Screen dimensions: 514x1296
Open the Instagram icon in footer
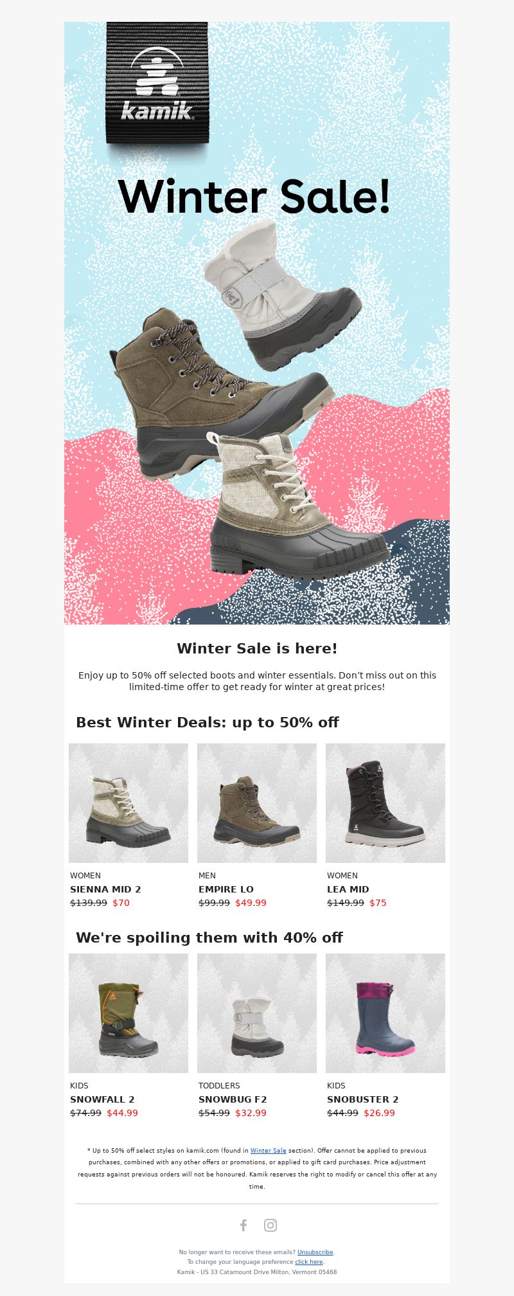(270, 1225)
